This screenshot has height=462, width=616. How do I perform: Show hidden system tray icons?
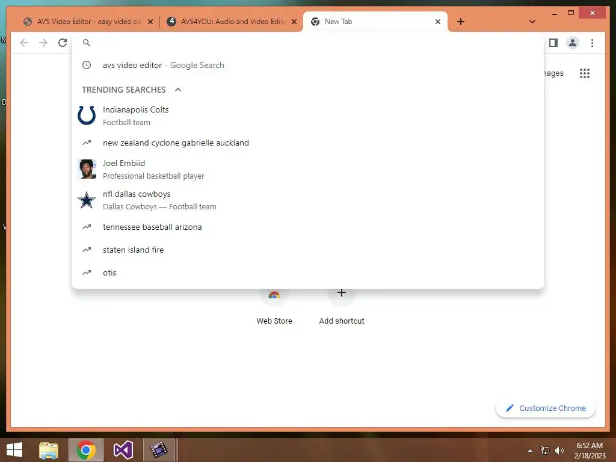[x=530, y=451]
